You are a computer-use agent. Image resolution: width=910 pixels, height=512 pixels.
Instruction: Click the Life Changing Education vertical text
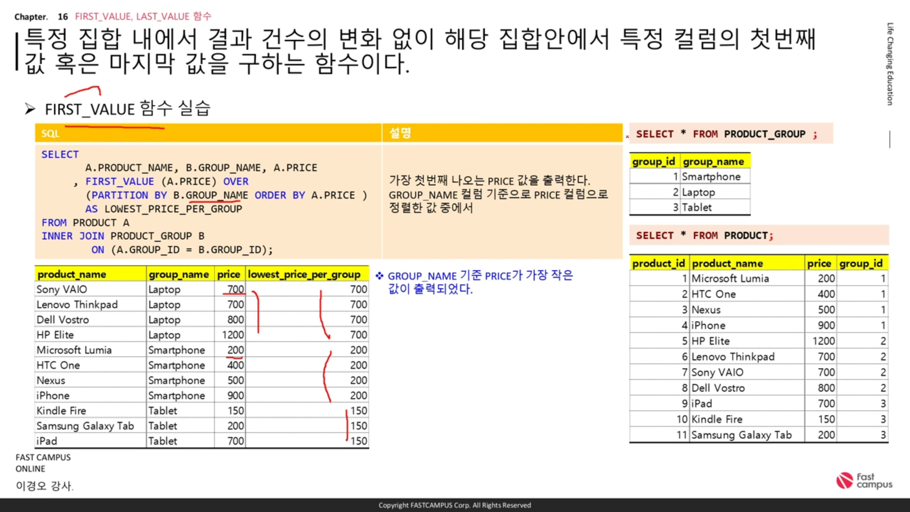(890, 64)
